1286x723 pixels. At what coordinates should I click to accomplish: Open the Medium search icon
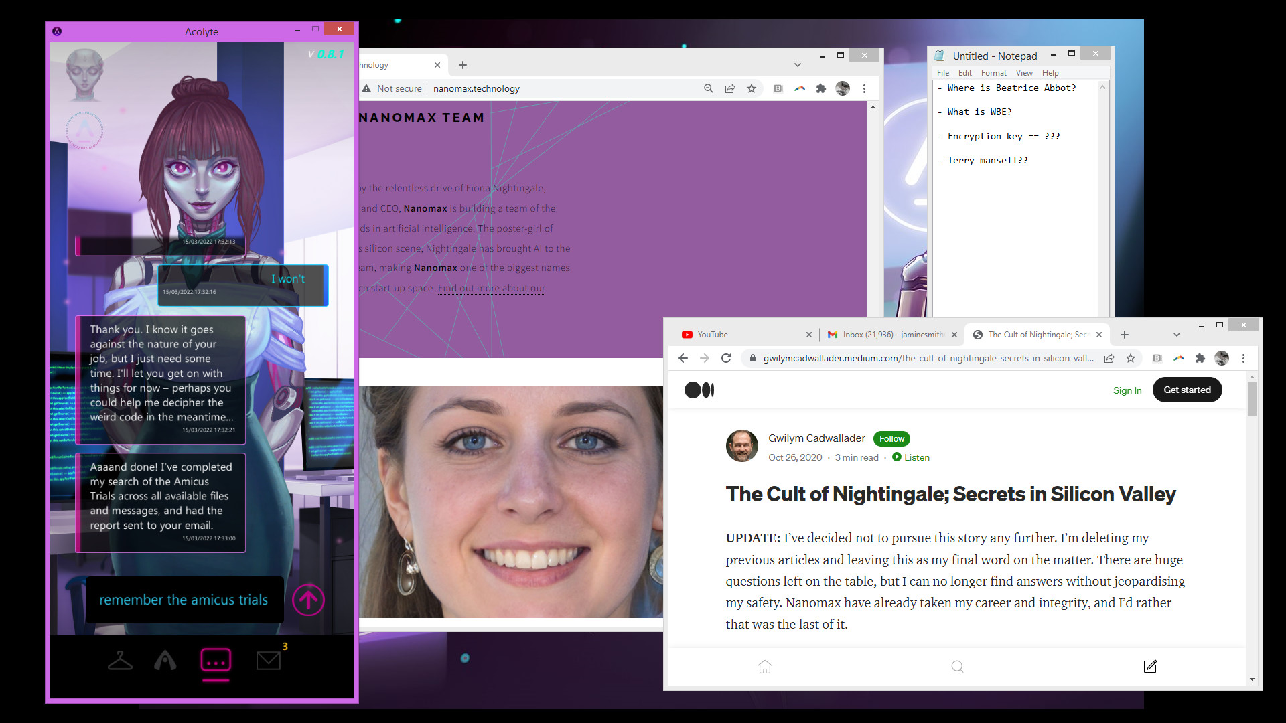(958, 667)
